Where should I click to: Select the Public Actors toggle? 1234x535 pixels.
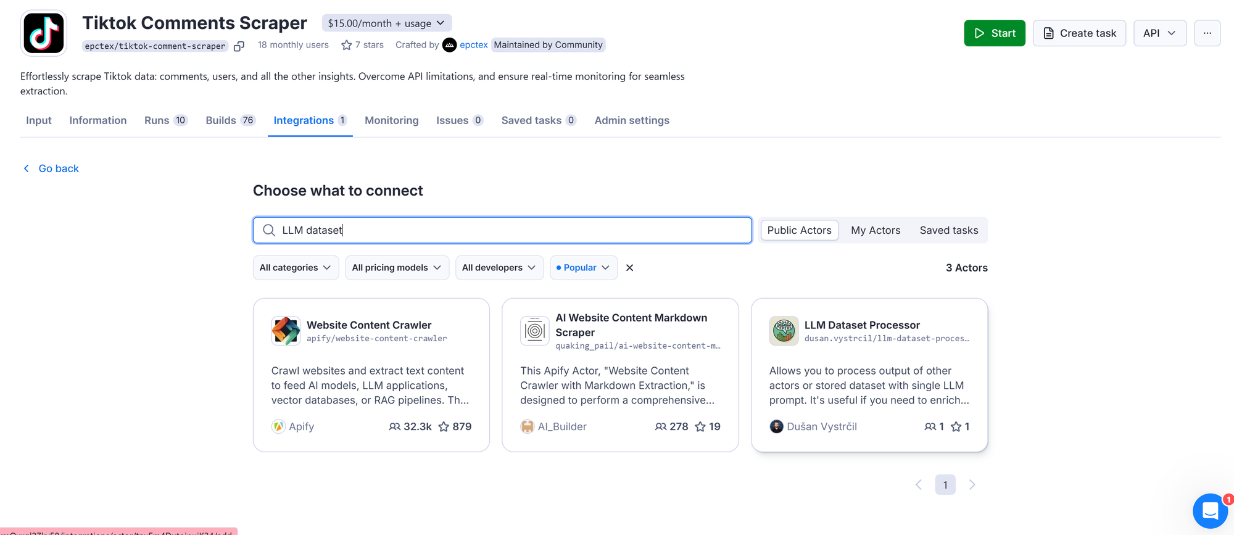pos(800,230)
